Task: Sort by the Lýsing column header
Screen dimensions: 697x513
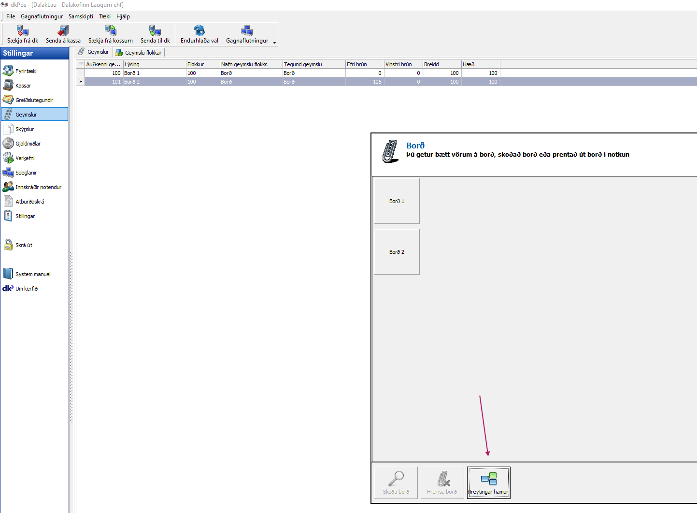Action: [154, 64]
